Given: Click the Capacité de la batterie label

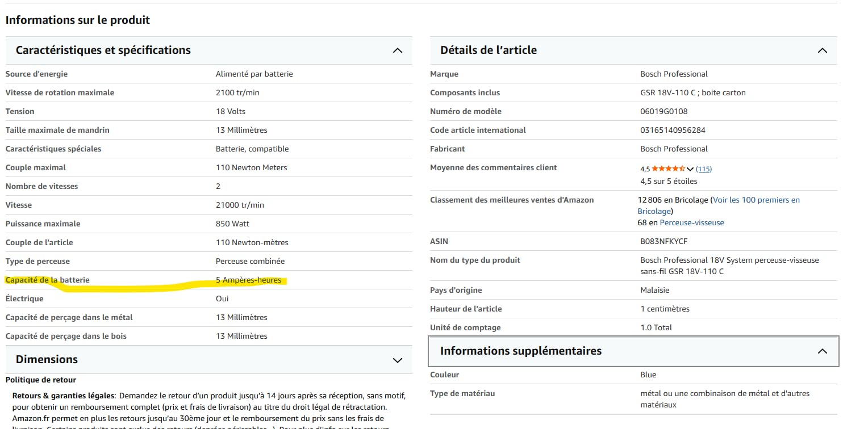Looking at the screenshot, I should [47, 280].
